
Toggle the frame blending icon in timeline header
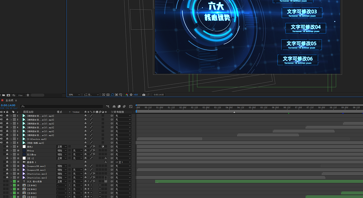(119, 106)
